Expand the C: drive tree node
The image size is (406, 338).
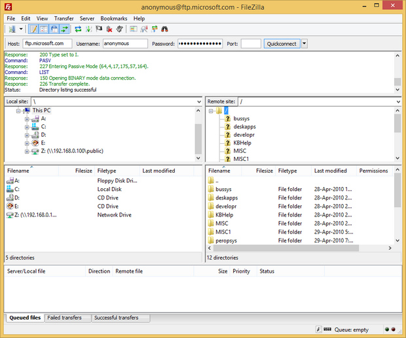[27, 127]
